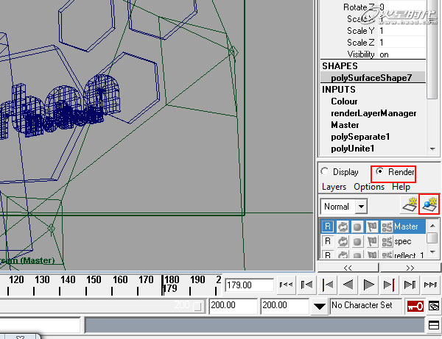Viewport: 442px width, 339px height.
Task: Click recycle icon on Master layer
Action: coord(343,226)
